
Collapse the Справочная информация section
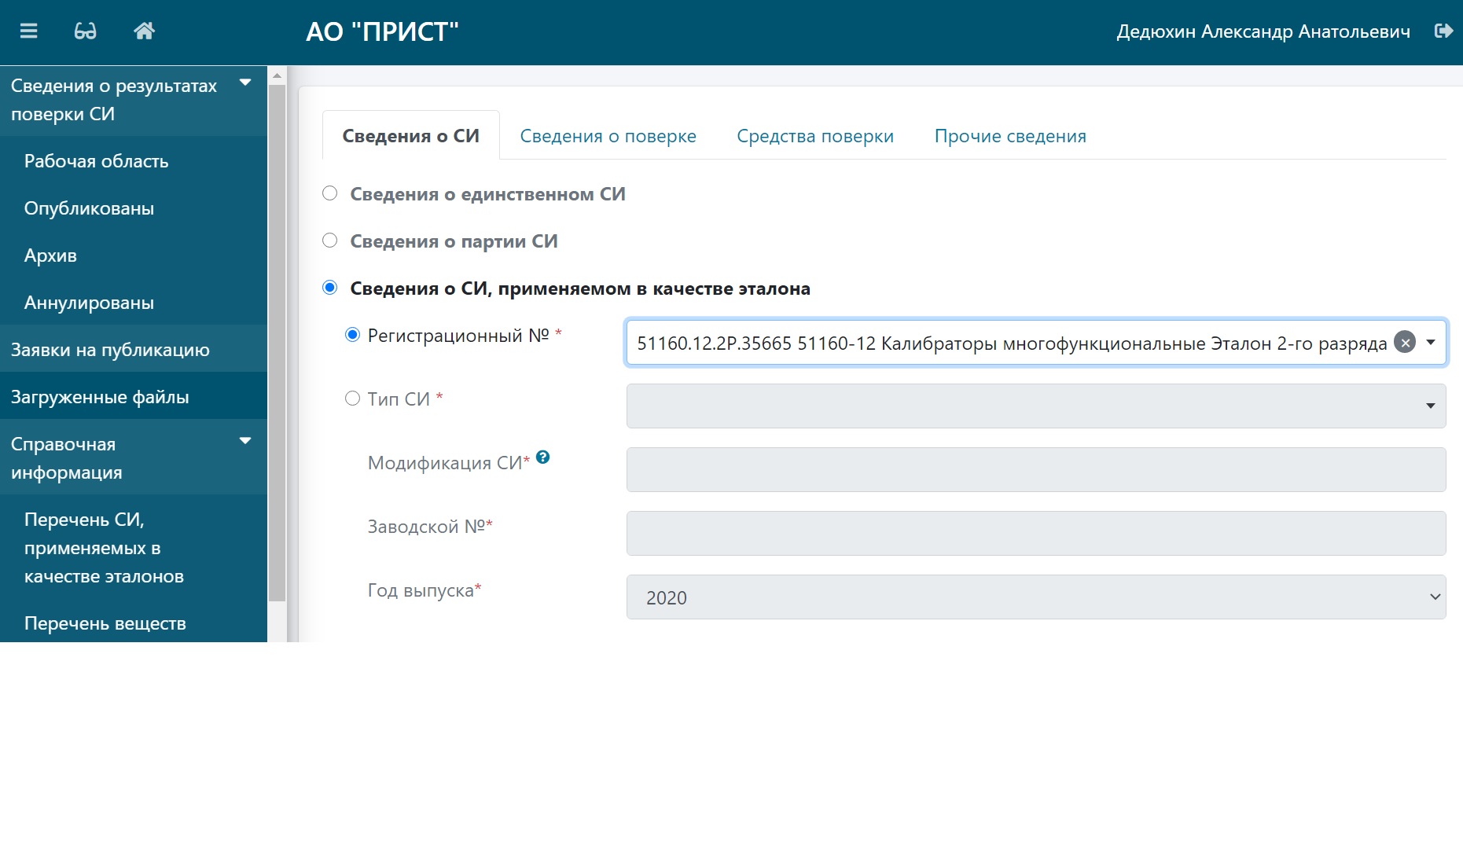[x=245, y=441]
